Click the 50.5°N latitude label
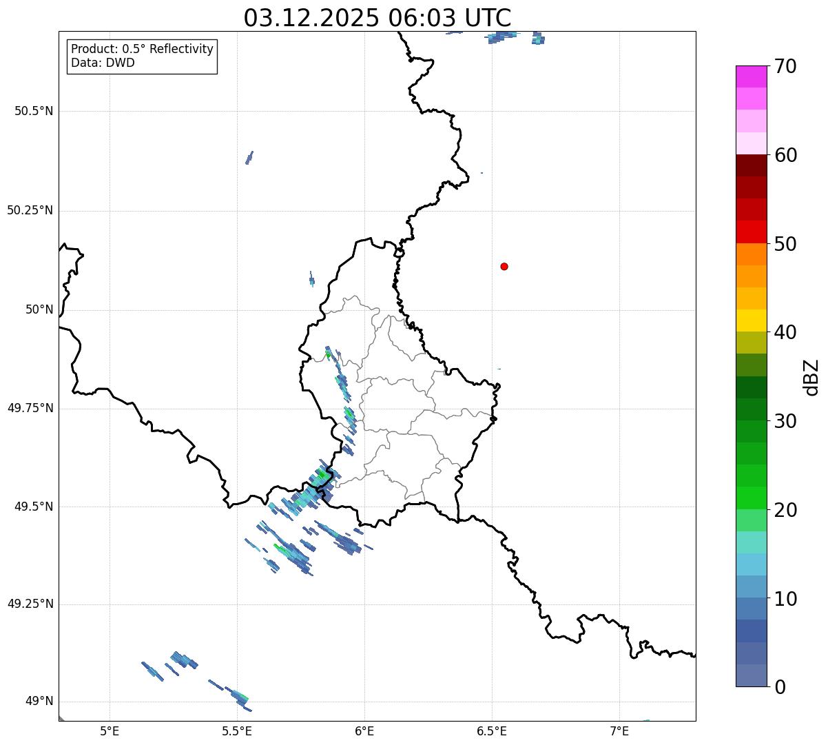 [x=33, y=111]
